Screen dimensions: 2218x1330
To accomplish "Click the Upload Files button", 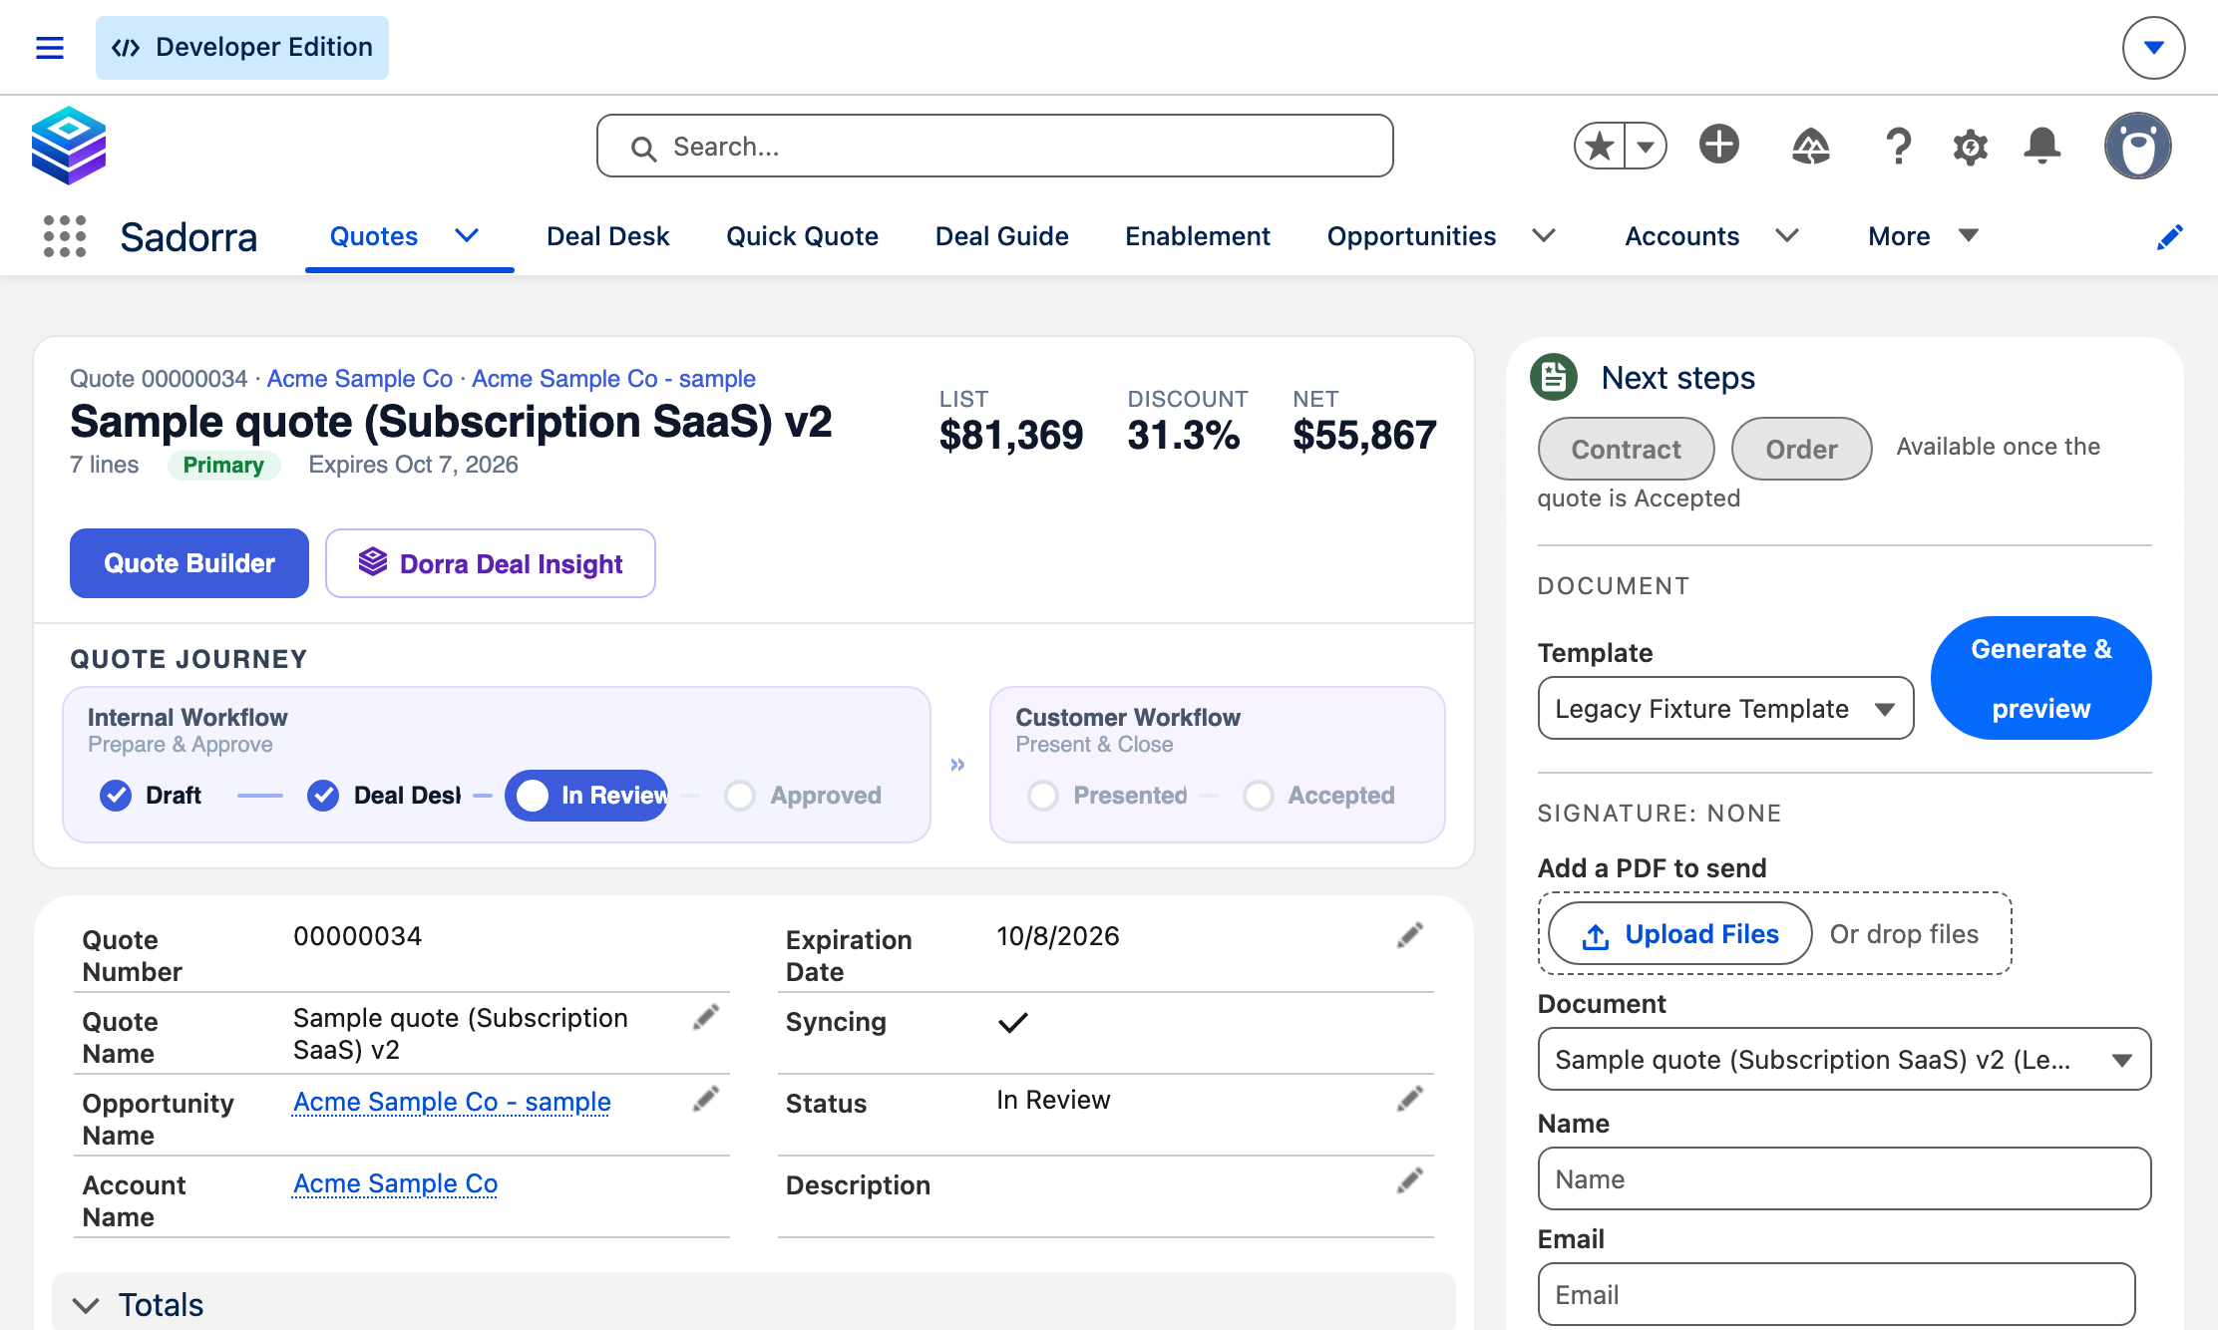I will tap(1680, 934).
